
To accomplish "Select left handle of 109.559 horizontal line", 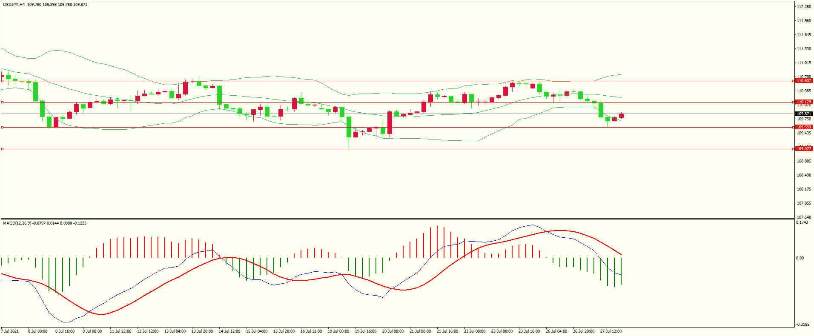I will click(2, 127).
